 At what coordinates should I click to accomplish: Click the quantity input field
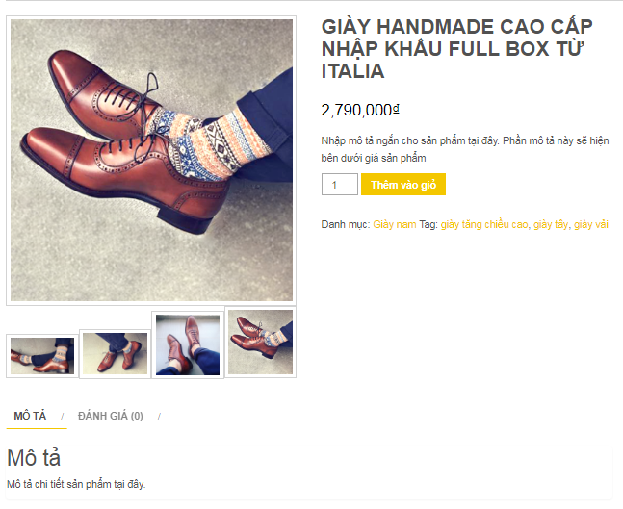[339, 185]
